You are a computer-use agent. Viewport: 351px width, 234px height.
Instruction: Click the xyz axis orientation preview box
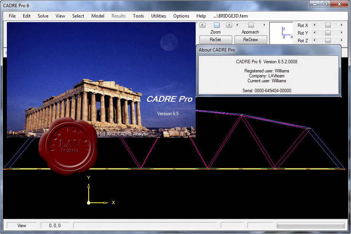pyautogui.click(x=281, y=33)
